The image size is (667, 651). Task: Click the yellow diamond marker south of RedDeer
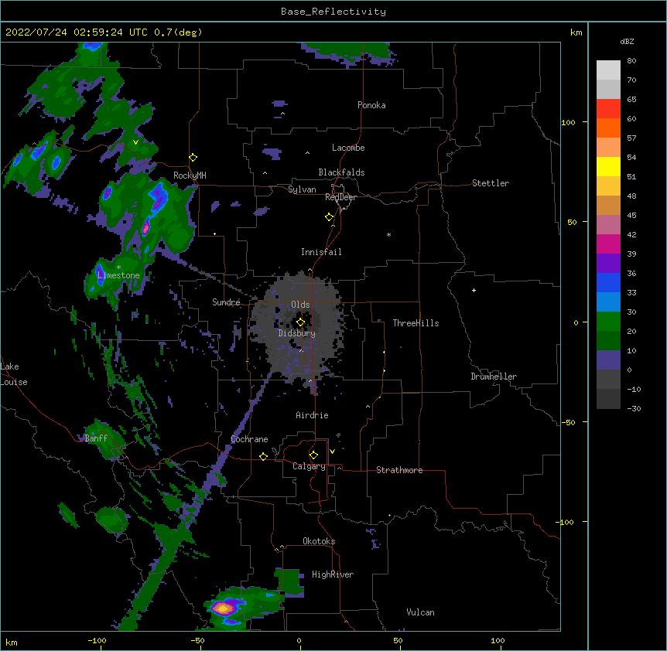click(x=330, y=217)
